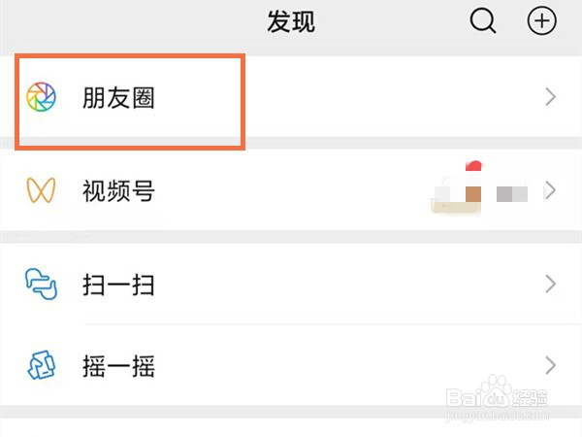Open the plus add menu
Image resolution: width=582 pixels, height=437 pixels.
(x=541, y=20)
